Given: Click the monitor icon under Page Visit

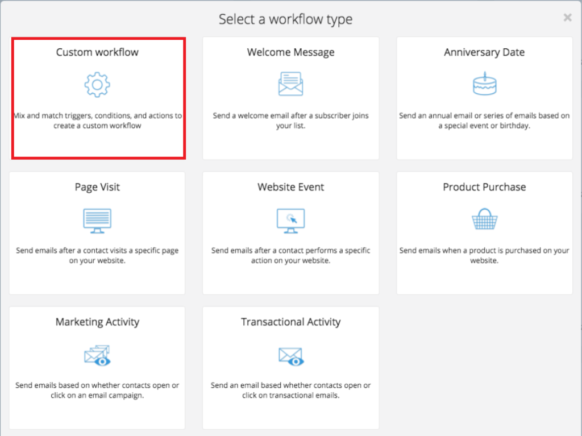Looking at the screenshot, I should point(97,221).
